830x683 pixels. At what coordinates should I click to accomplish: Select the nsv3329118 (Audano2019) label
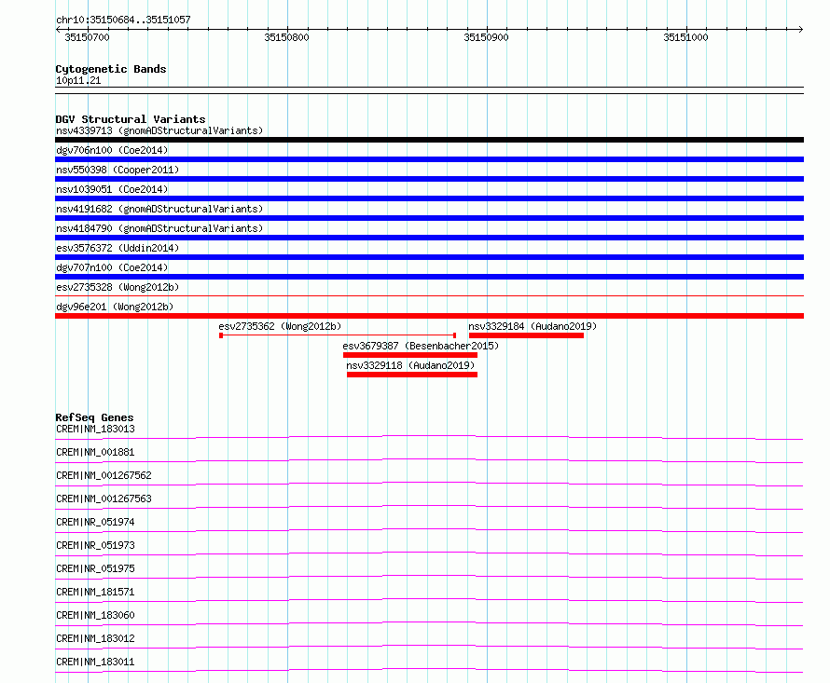pyautogui.click(x=410, y=365)
